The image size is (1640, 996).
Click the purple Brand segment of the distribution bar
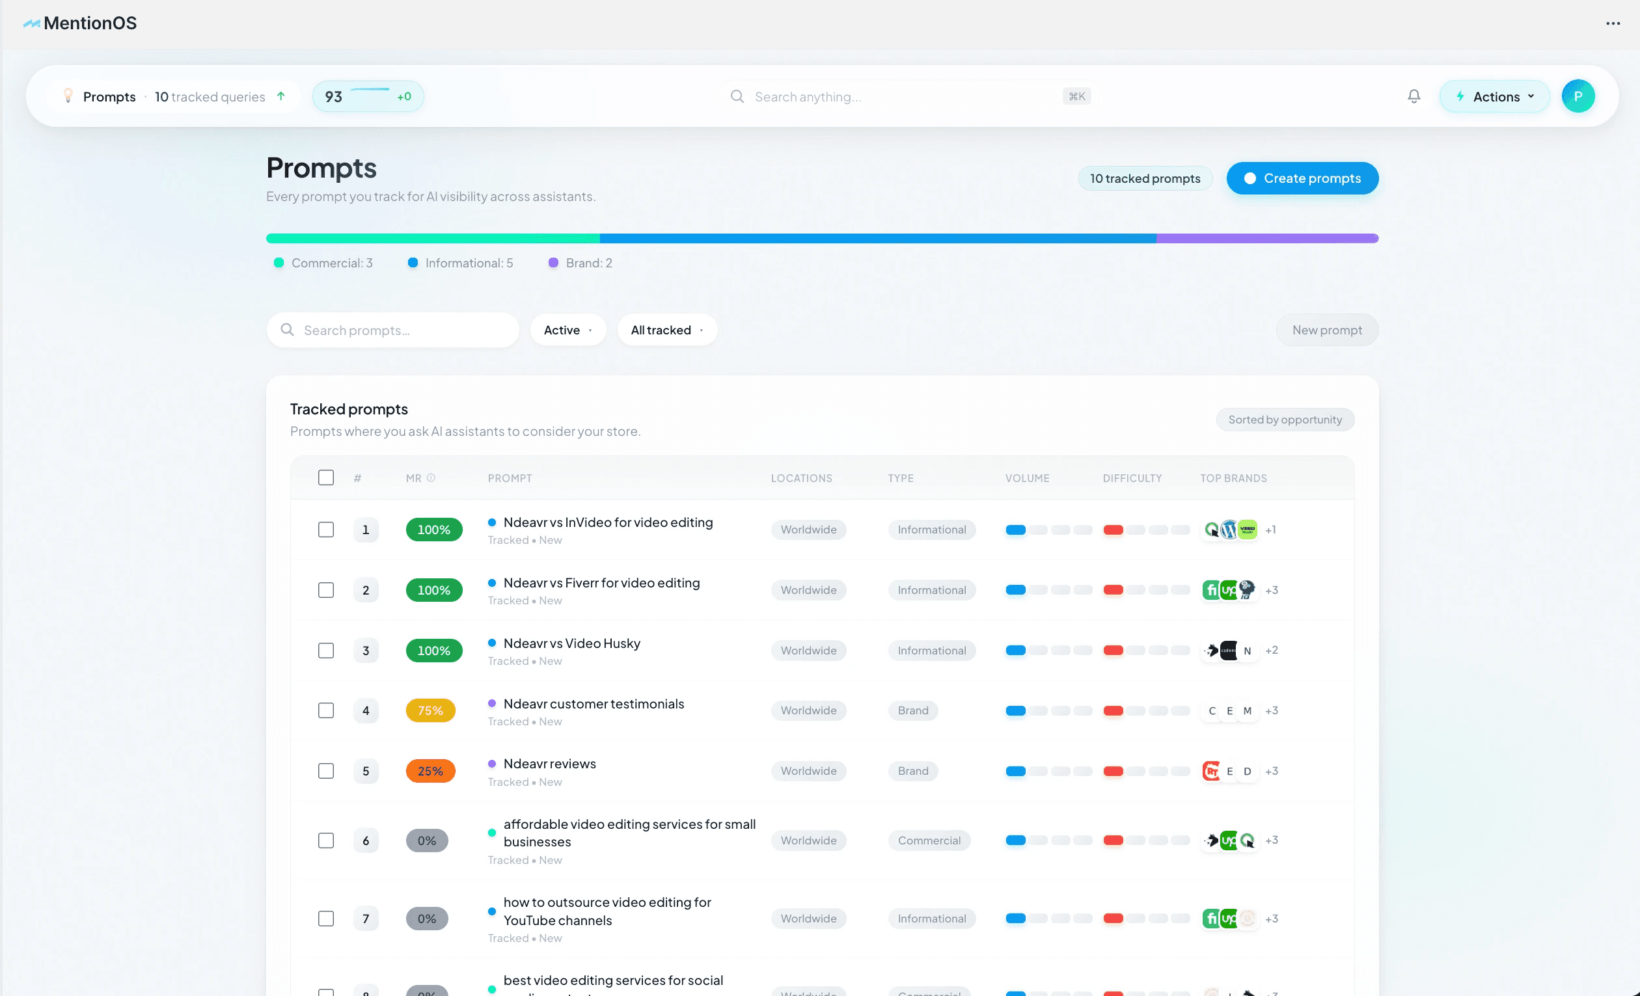(1266, 238)
